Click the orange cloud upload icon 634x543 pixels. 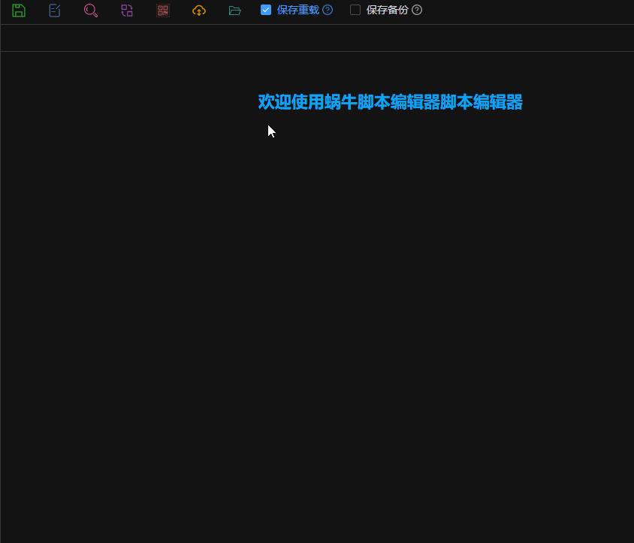click(x=199, y=10)
